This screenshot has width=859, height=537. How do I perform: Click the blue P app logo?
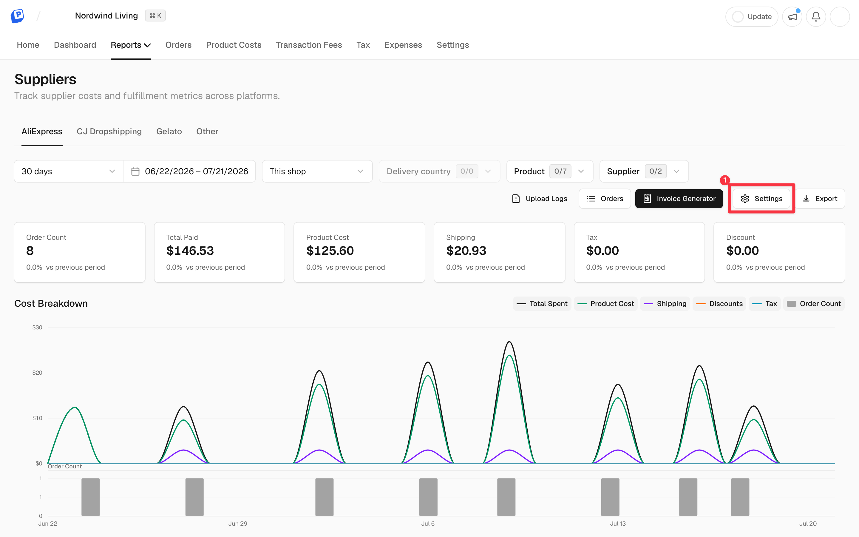point(17,16)
